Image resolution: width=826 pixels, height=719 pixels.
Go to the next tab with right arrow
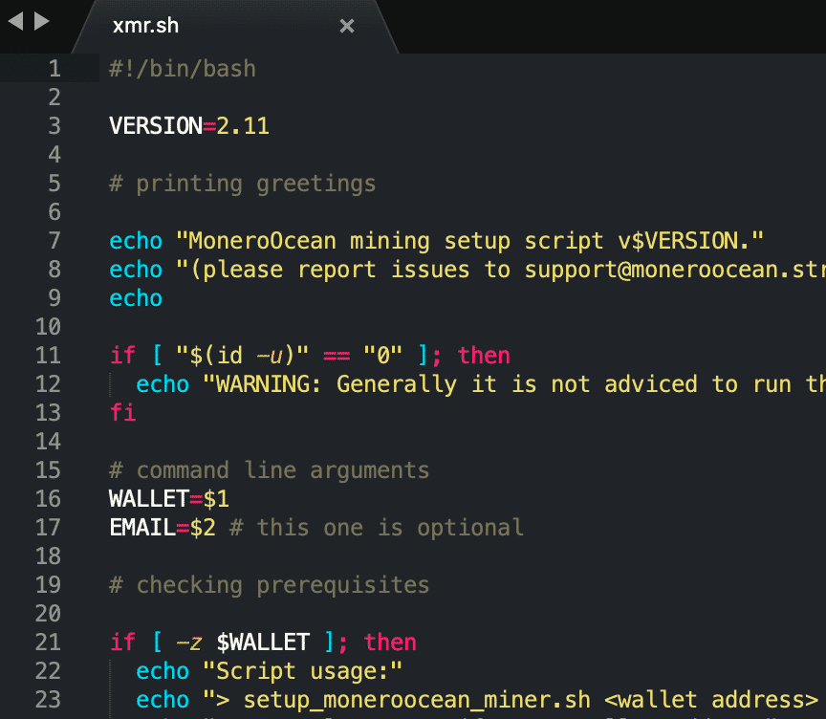[42, 21]
